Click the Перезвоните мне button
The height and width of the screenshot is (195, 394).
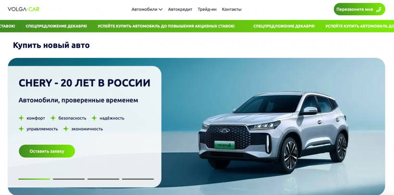pyautogui.click(x=359, y=9)
